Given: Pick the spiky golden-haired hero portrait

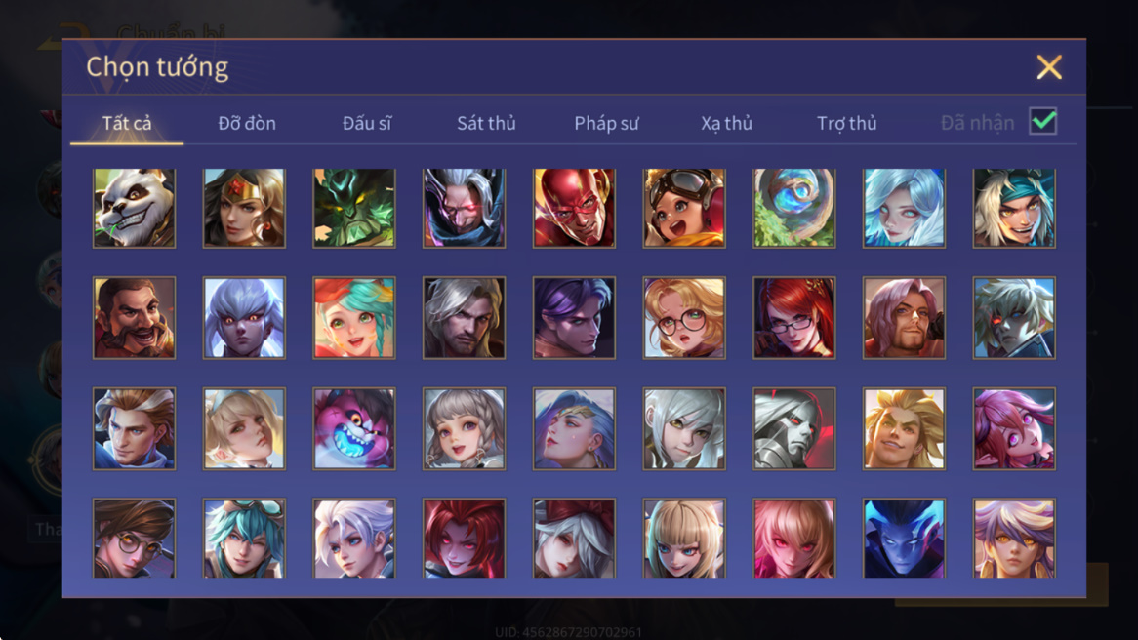Looking at the screenshot, I should coord(904,428).
